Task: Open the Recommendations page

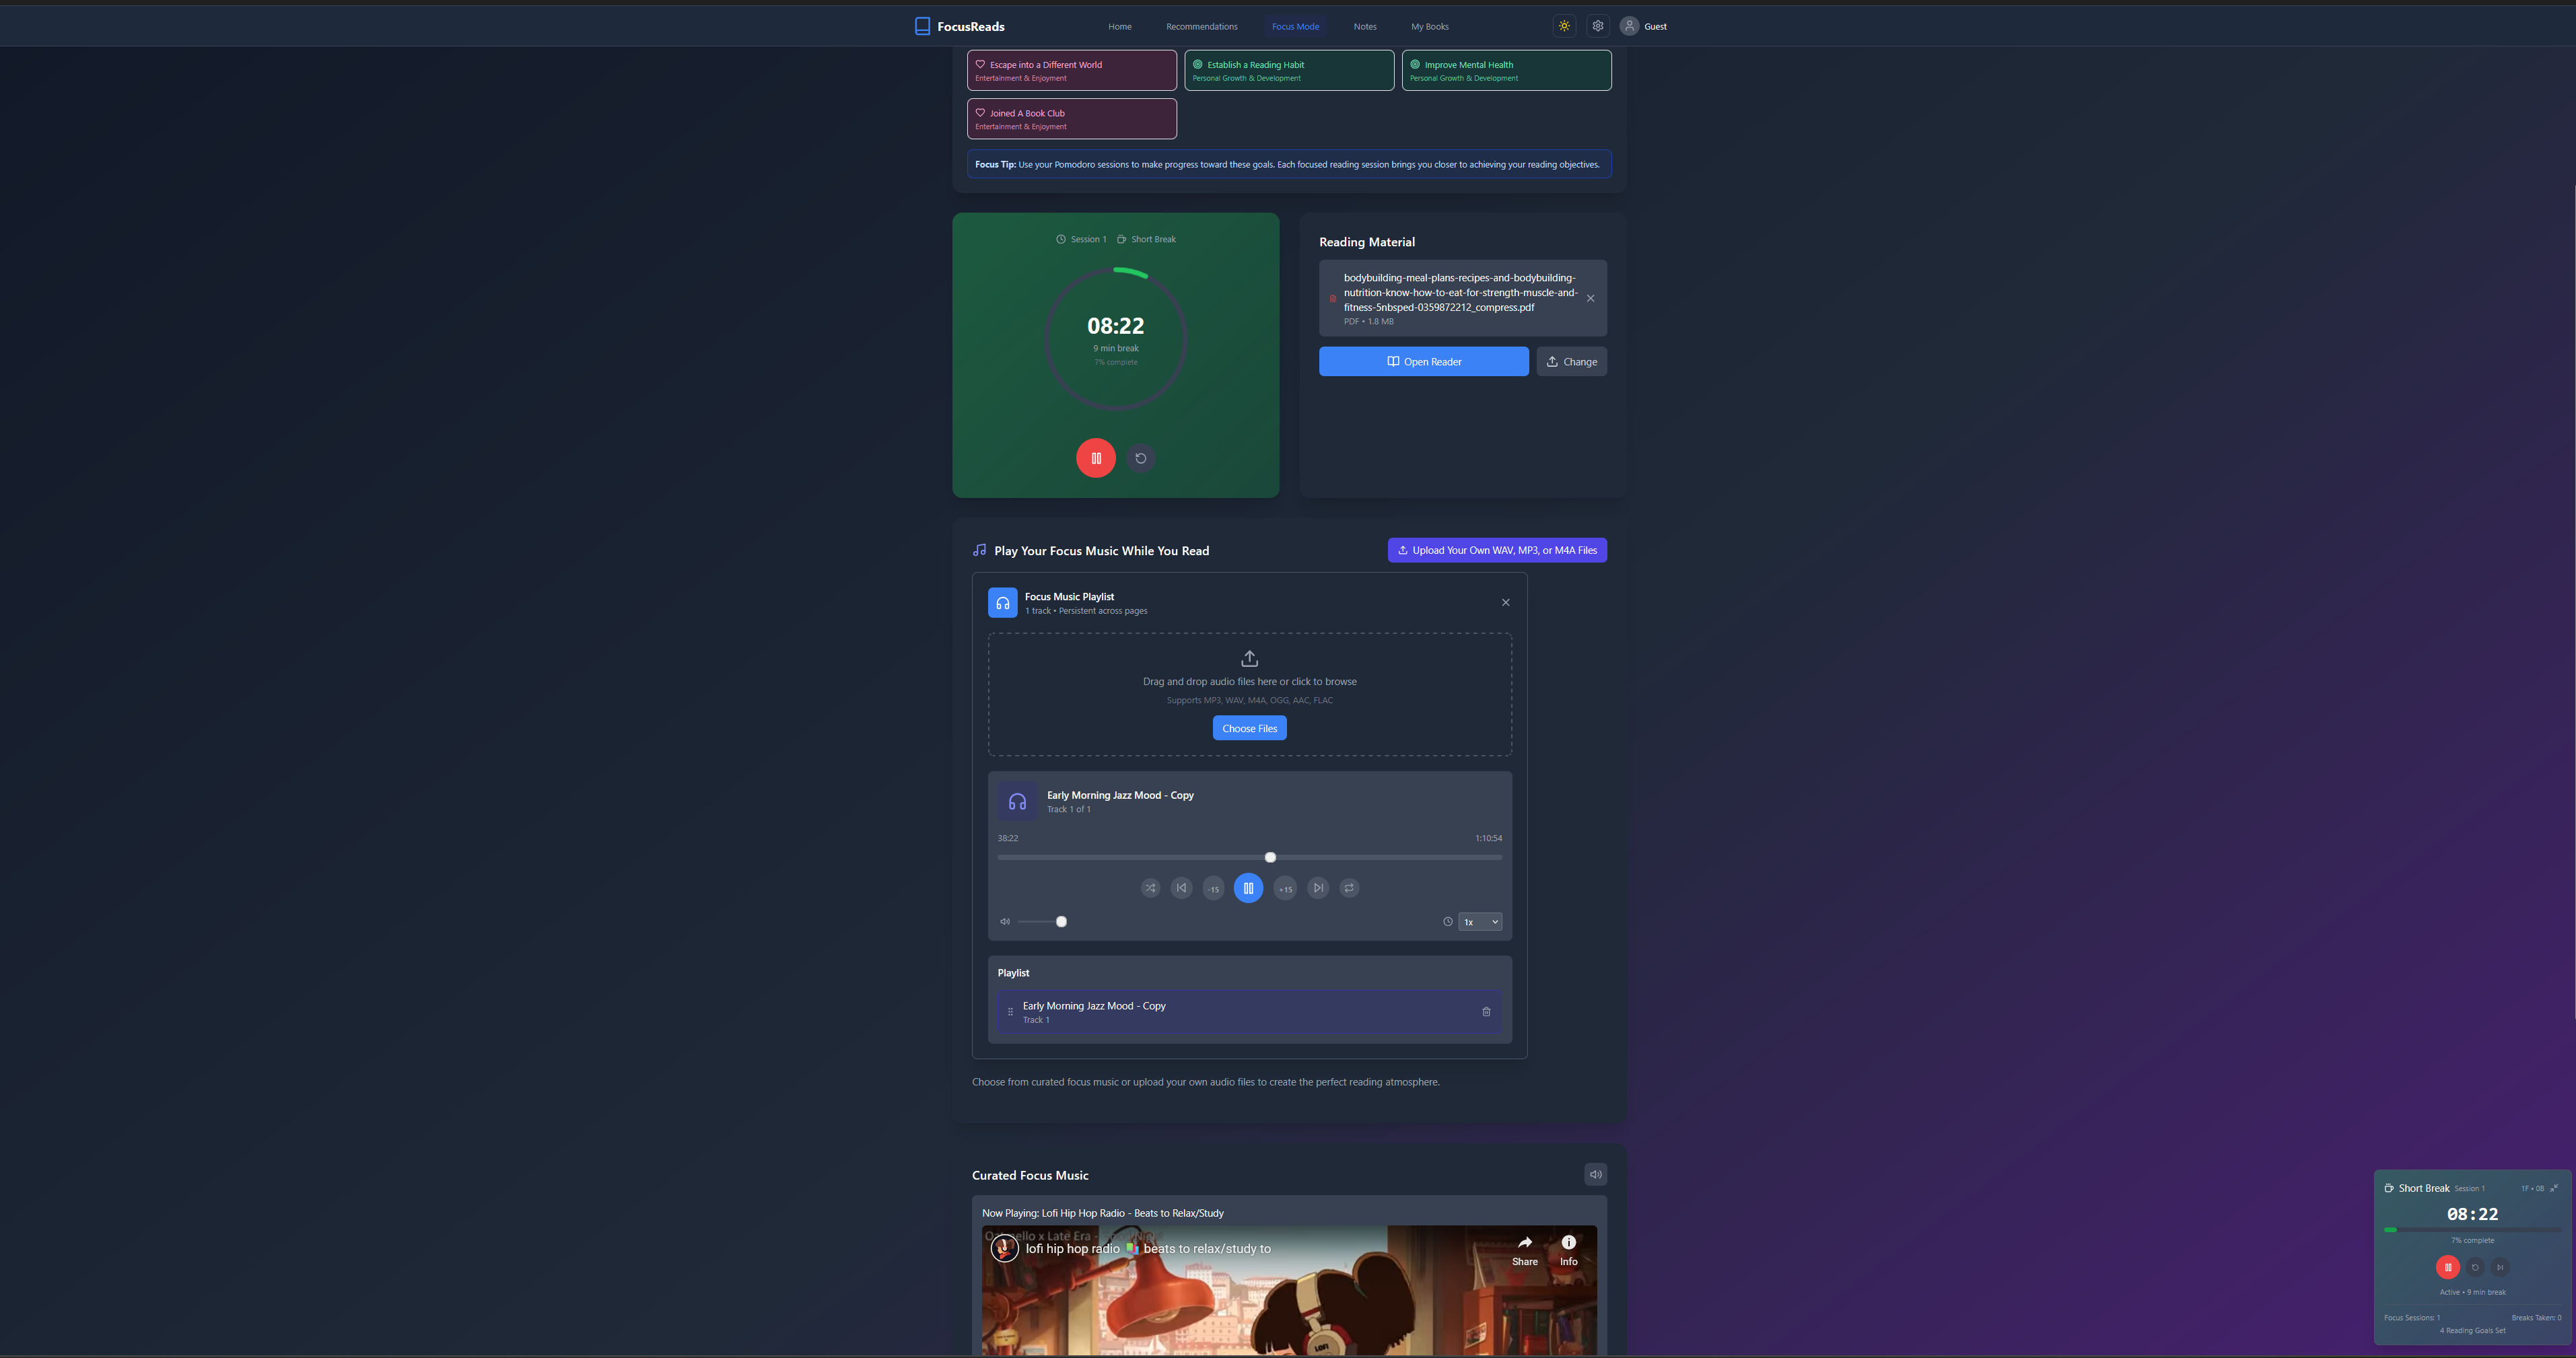Action: point(1201,26)
